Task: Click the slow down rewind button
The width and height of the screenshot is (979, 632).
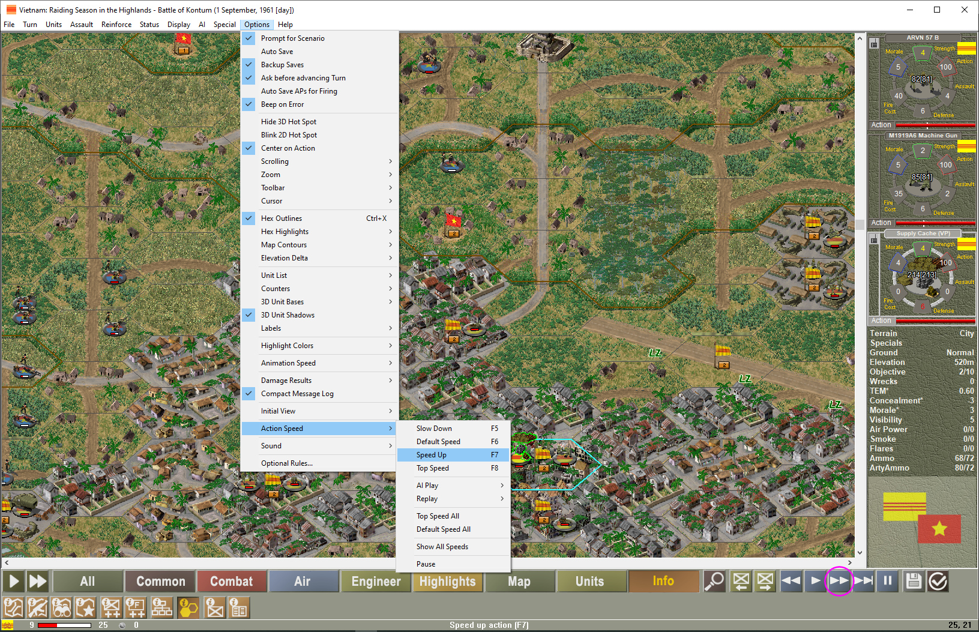Action: click(x=791, y=581)
